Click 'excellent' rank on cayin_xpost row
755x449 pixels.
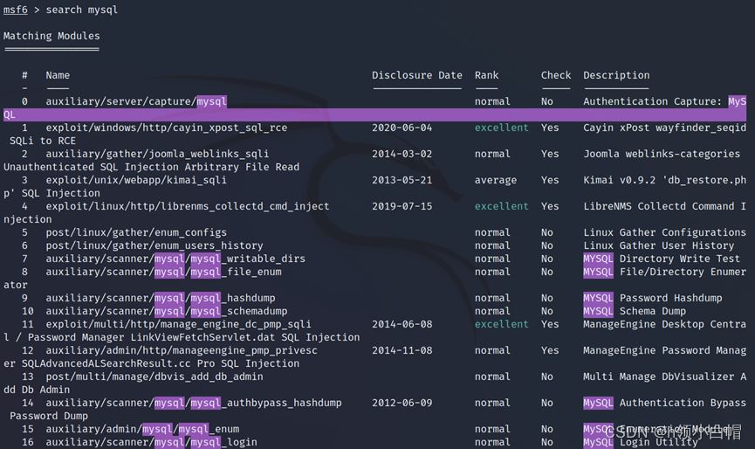click(502, 128)
